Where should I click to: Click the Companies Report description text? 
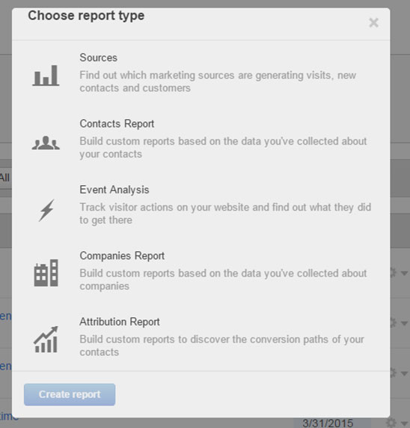tap(223, 280)
